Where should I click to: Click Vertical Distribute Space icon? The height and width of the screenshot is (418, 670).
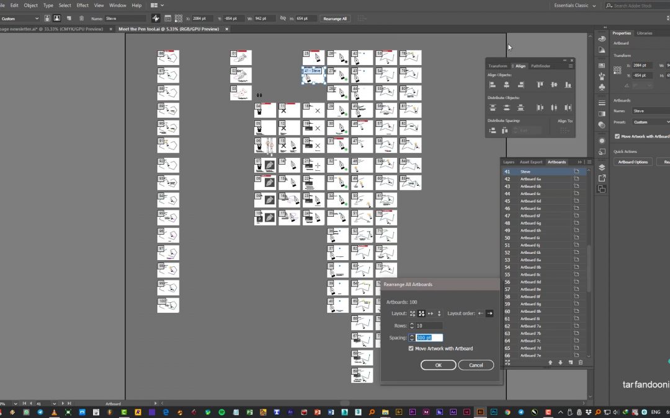tap(492, 131)
